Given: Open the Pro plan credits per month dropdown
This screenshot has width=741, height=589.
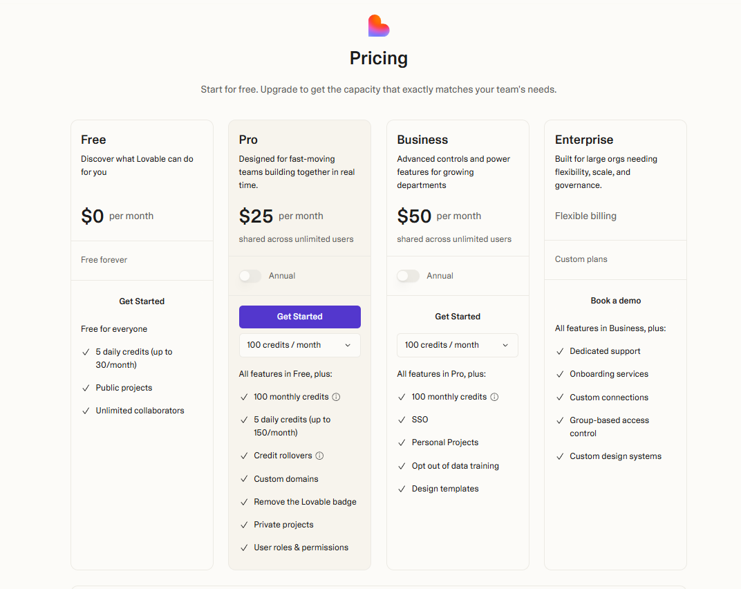Looking at the screenshot, I should pos(299,345).
